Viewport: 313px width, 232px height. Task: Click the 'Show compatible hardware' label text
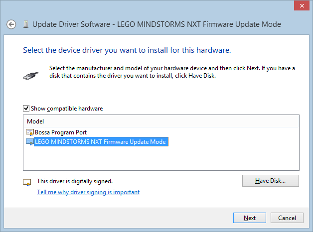click(67, 109)
